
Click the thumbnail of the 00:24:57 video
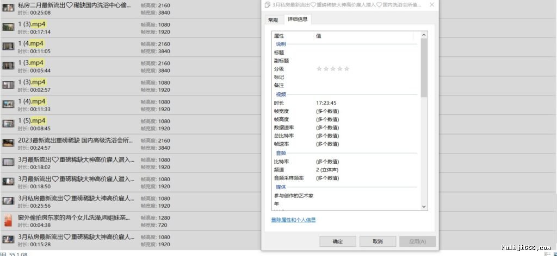pyautogui.click(x=8, y=143)
